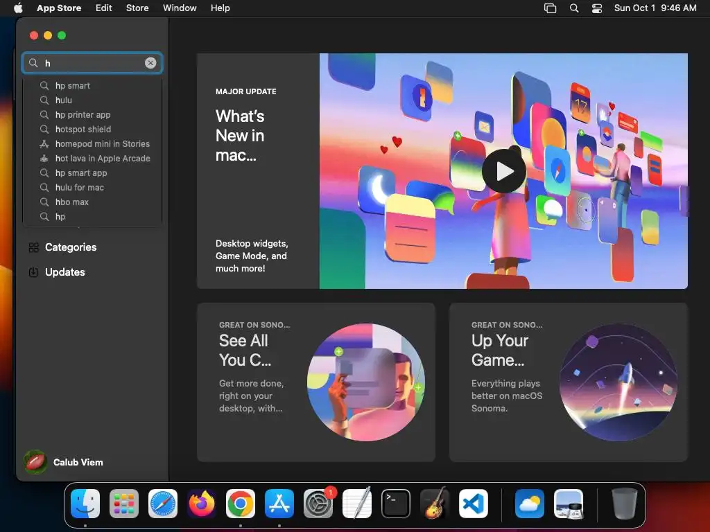The image size is (710, 532).
Task: Open the Weather app from the Dock
Action: (529, 504)
